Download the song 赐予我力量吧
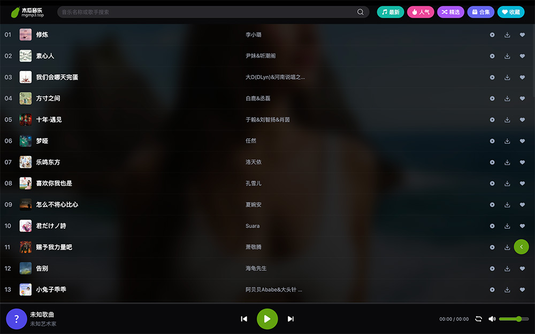535x334 pixels. pos(507,247)
